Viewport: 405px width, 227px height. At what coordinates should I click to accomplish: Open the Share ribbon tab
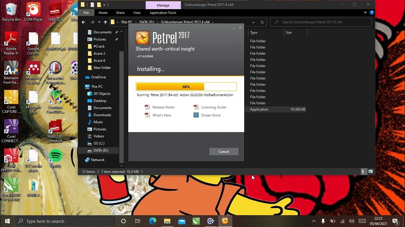point(120,13)
